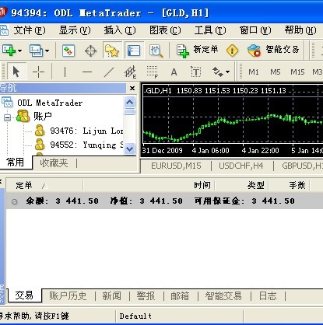The width and height of the screenshot is (323, 325).
Task: Expand the profiles dropdown arrow
Action: [47, 51]
